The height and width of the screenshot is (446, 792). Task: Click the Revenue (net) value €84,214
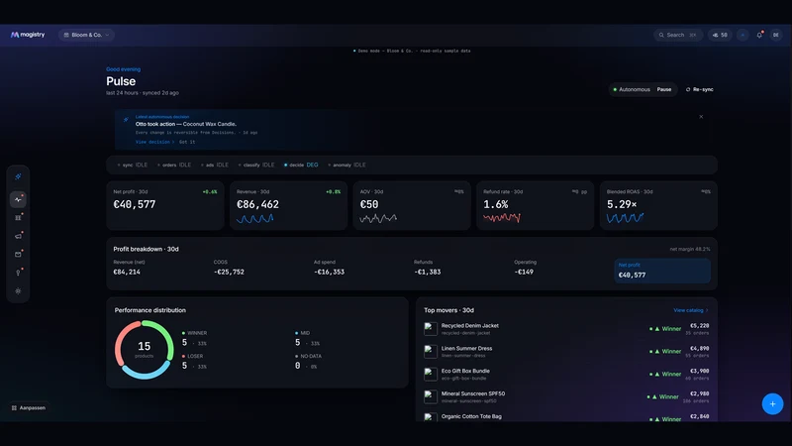click(127, 272)
